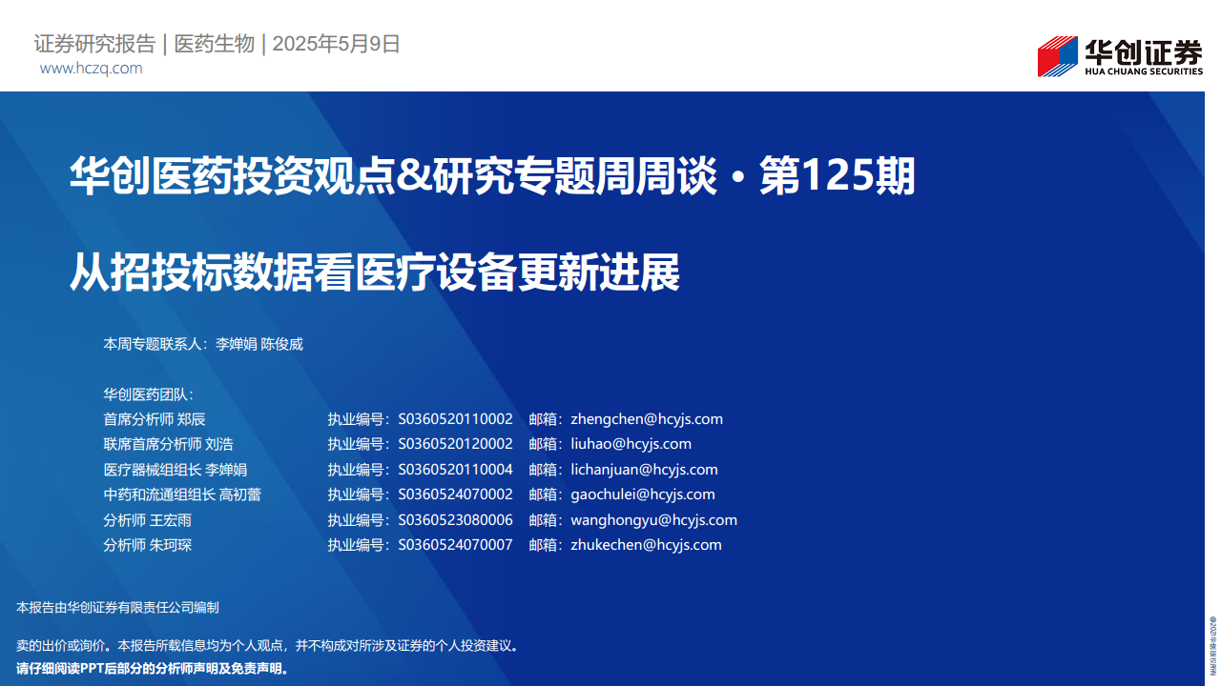
Task: Click the disclaimer line 请仔细阅读PPT后部分
Action: point(153,669)
